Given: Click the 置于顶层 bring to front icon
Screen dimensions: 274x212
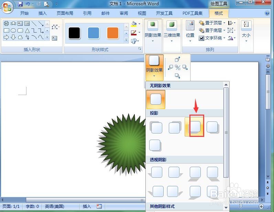Looking at the screenshot, I should point(201,23).
